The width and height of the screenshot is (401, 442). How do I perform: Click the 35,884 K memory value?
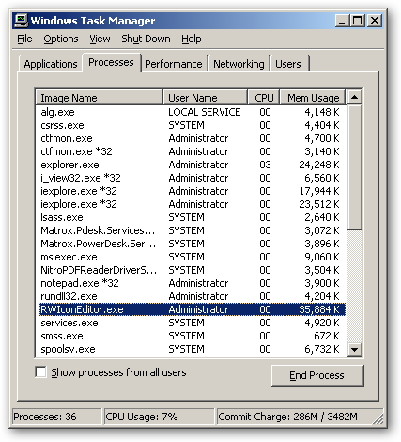click(319, 309)
